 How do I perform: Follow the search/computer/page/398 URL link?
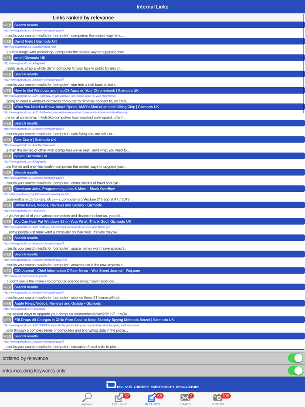(35, 260)
